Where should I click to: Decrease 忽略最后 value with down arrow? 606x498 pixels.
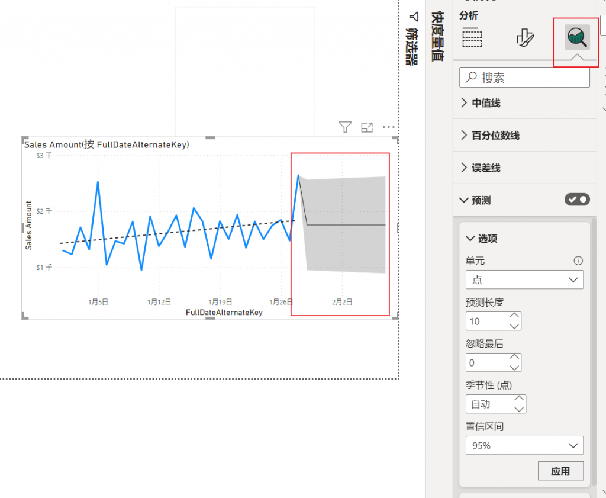coord(514,367)
